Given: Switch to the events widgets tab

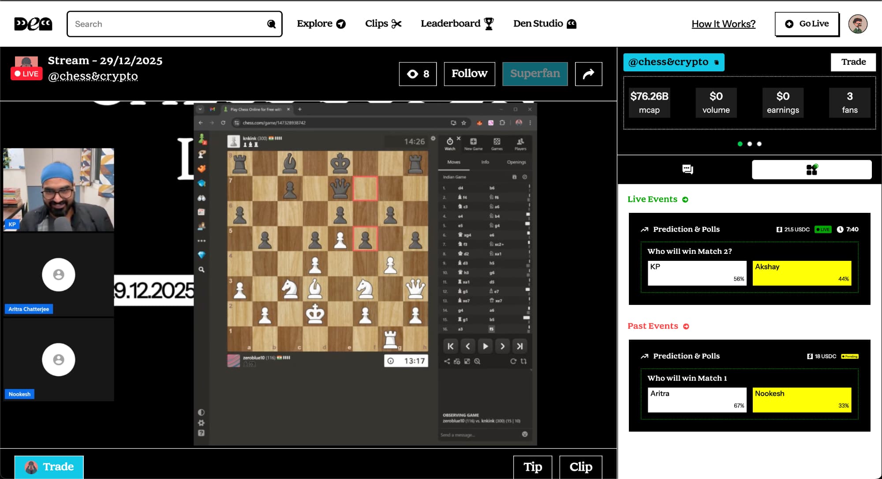Looking at the screenshot, I should click(x=811, y=170).
